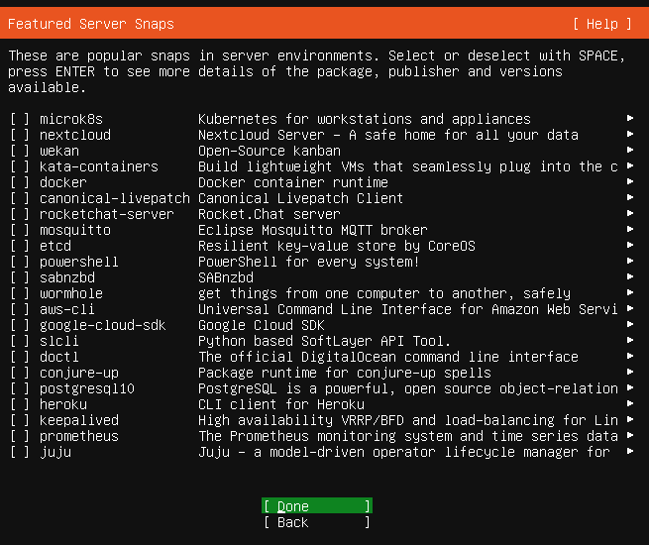
Task: Open details arrow for docker row
Action: click(630, 182)
